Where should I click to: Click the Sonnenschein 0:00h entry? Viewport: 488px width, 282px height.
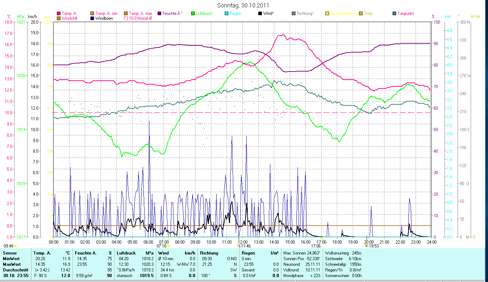[343, 276]
